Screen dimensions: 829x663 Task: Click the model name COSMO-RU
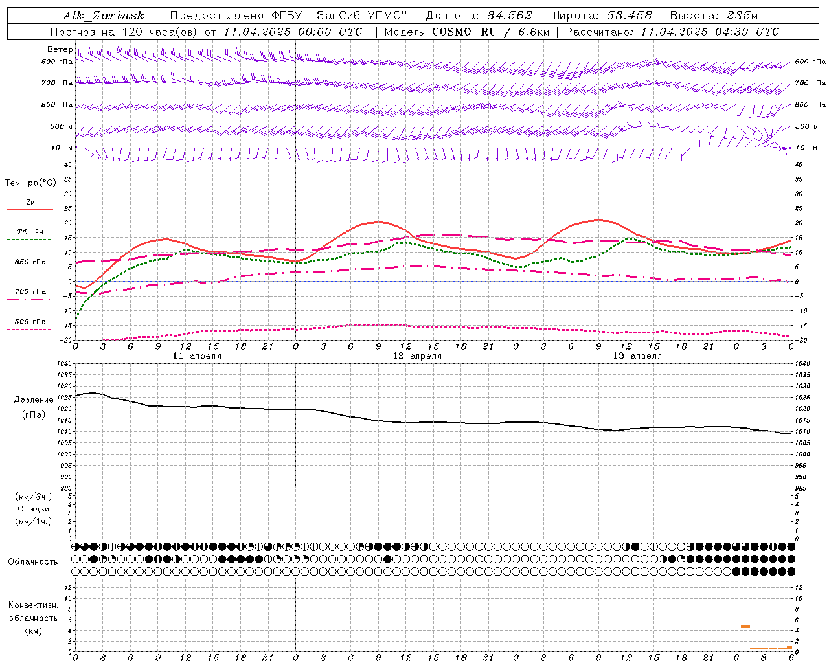tap(464, 32)
